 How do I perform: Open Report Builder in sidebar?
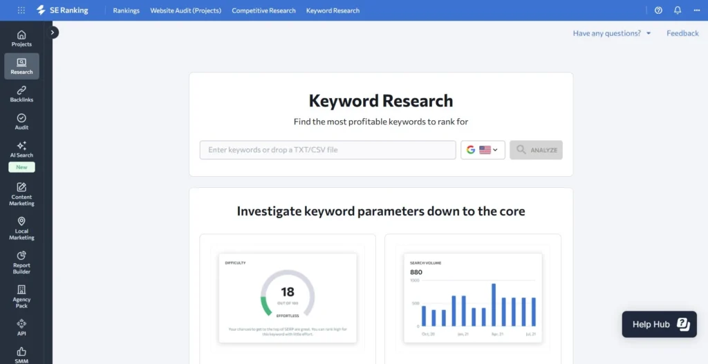[21, 262]
